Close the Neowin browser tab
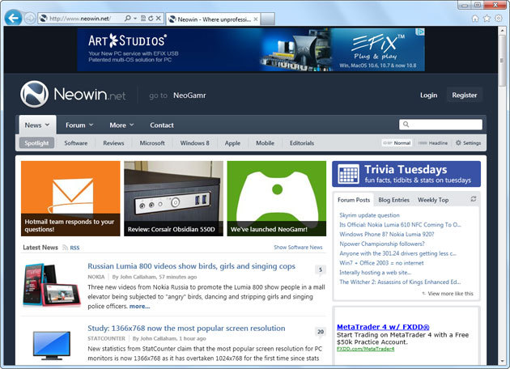Screen dimensions: 510x369 pos(256,19)
